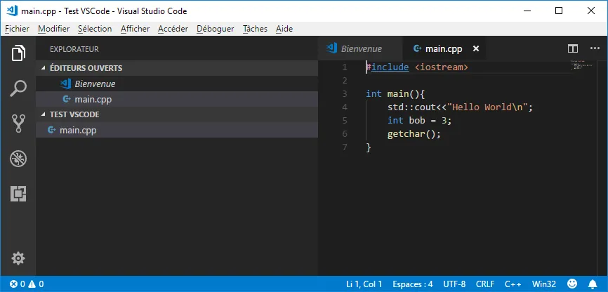Collapse the TEST VSCODE folder section
The image size is (608, 292).
43,115
